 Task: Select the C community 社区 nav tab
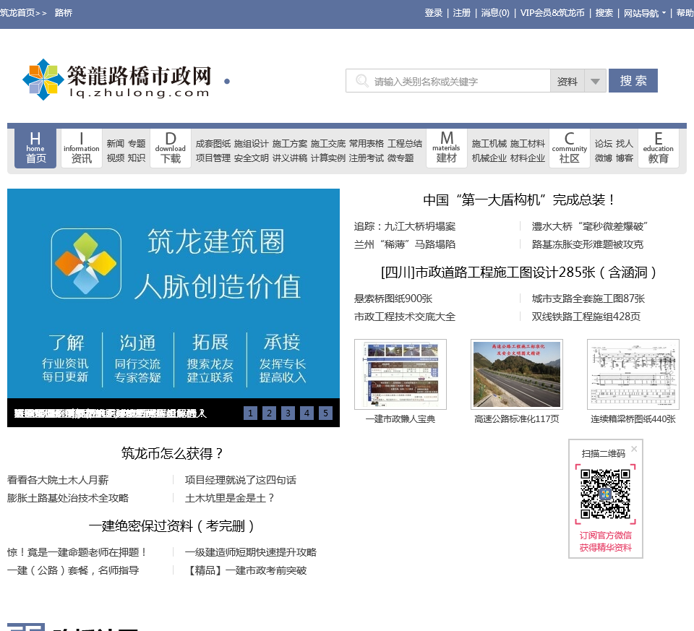[x=569, y=148]
